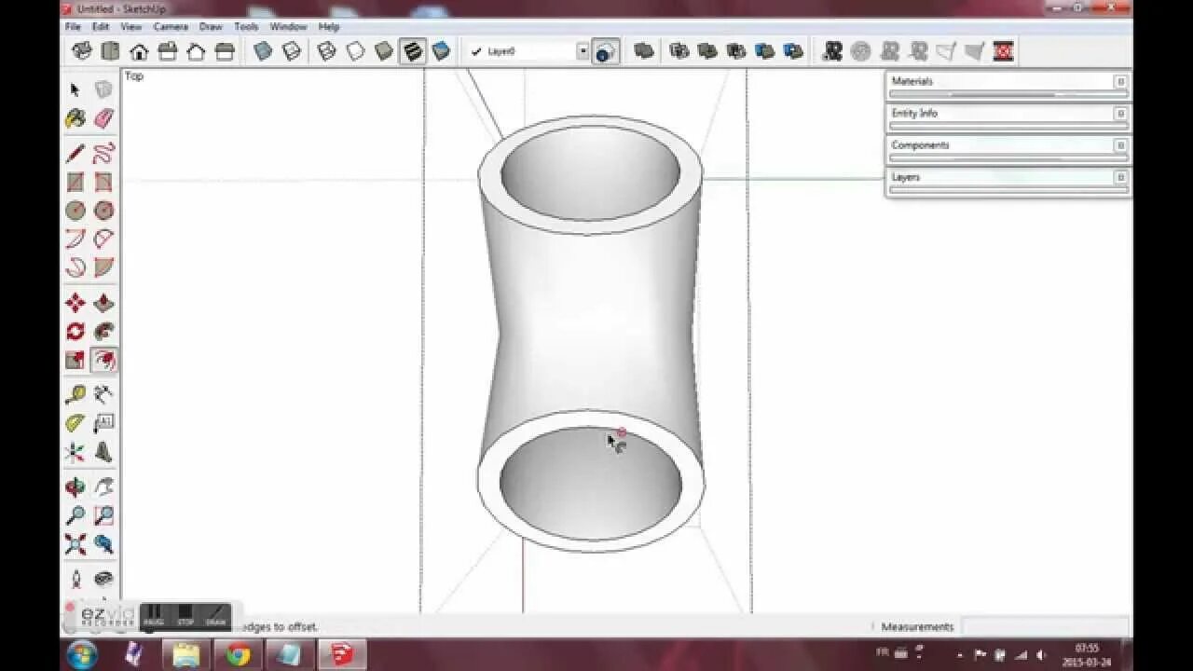Select the Polygon tool
The width and height of the screenshot is (1193, 671).
(x=103, y=211)
